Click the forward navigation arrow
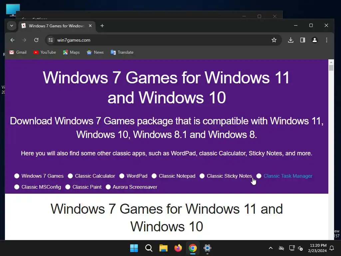This screenshot has width=341, height=256. (24, 40)
